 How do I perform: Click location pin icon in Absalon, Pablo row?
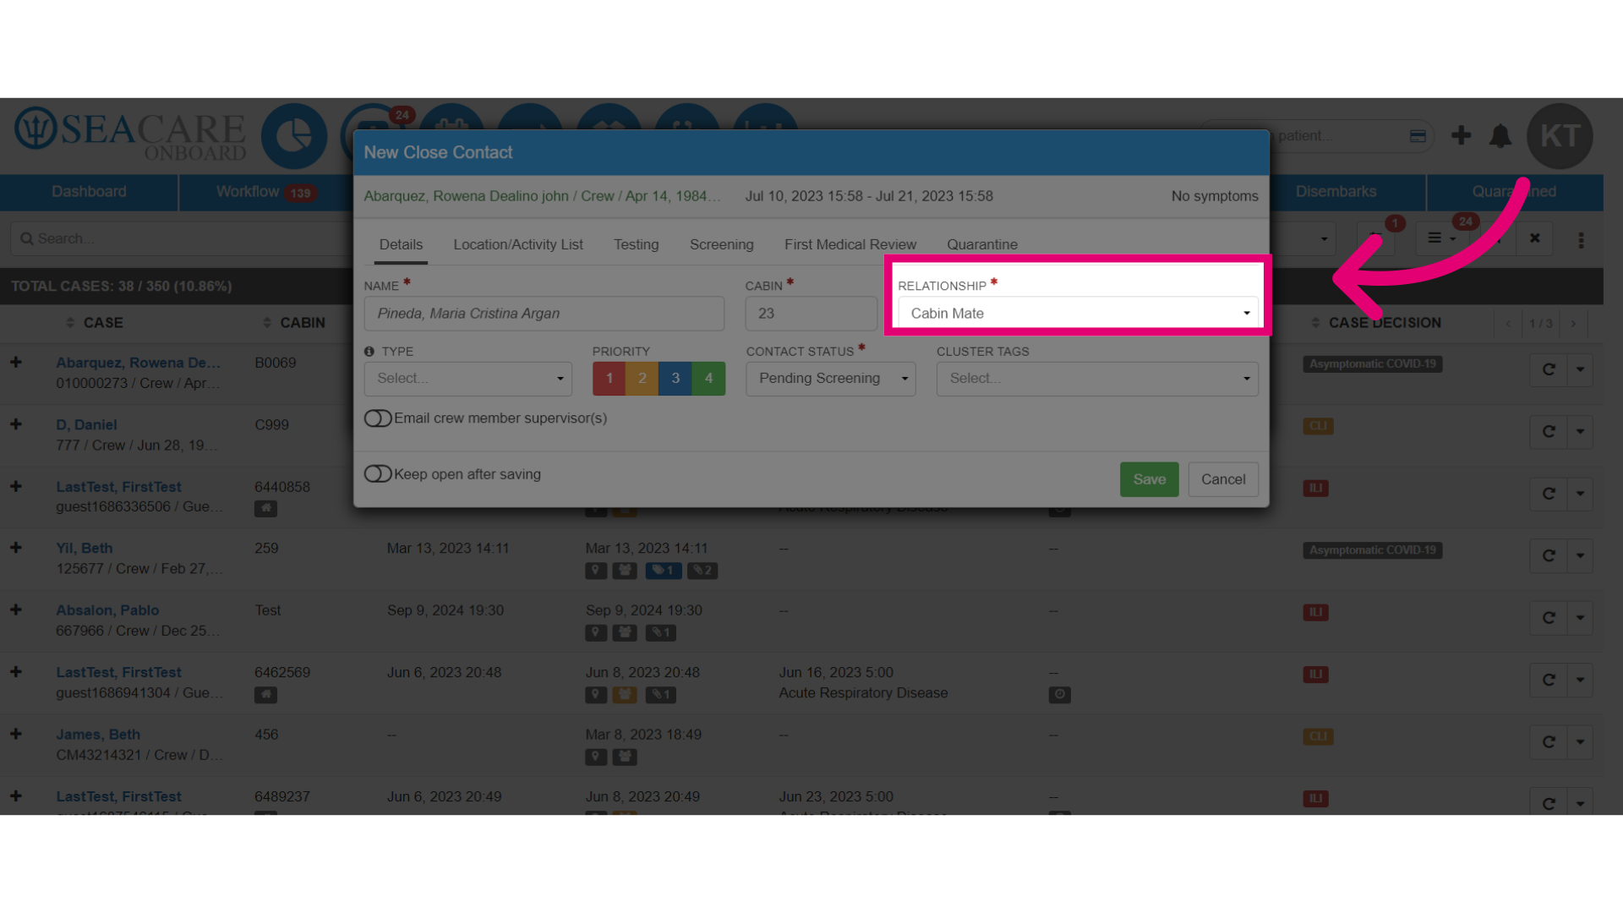point(596,632)
